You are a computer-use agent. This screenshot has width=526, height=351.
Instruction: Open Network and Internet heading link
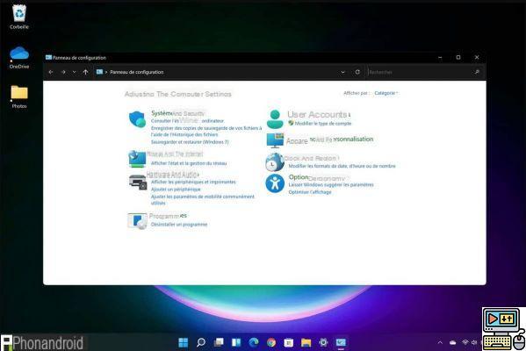pyautogui.click(x=175, y=154)
